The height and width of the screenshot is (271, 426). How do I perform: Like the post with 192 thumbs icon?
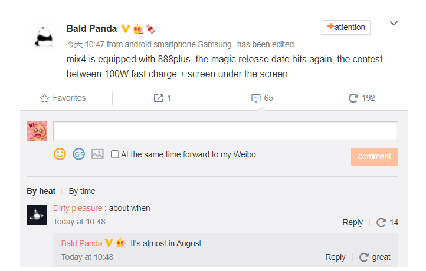353,98
